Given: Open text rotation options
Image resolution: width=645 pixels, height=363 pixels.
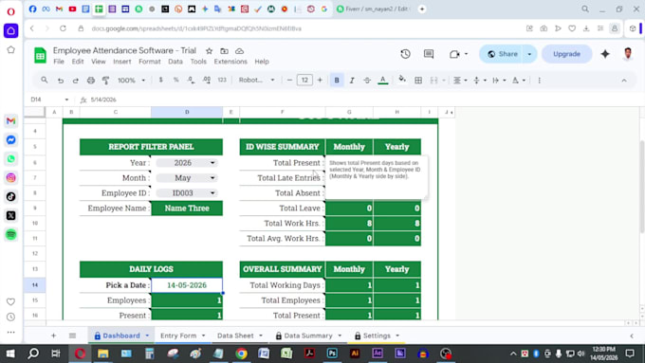Looking at the screenshot, I should click(x=518, y=81).
